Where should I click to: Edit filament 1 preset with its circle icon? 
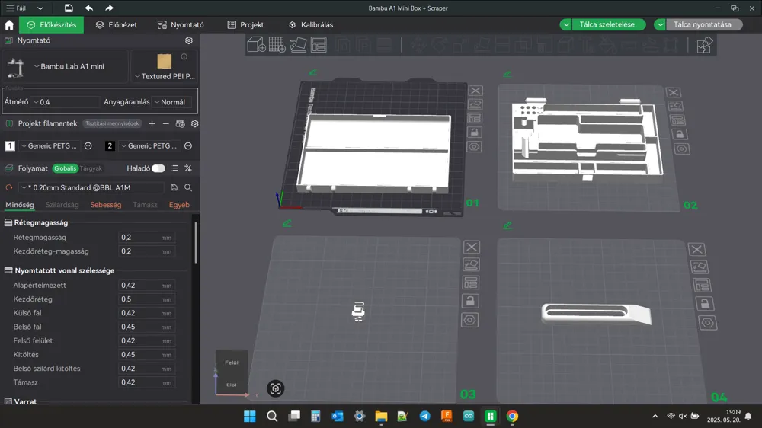88,145
